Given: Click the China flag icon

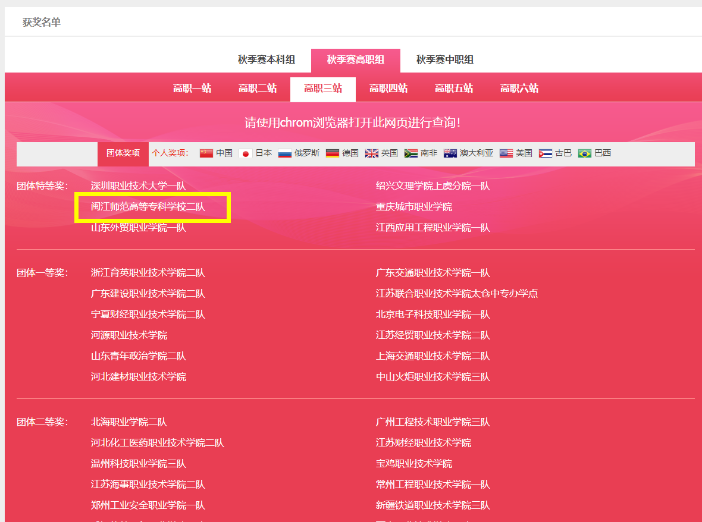Looking at the screenshot, I should (x=206, y=153).
